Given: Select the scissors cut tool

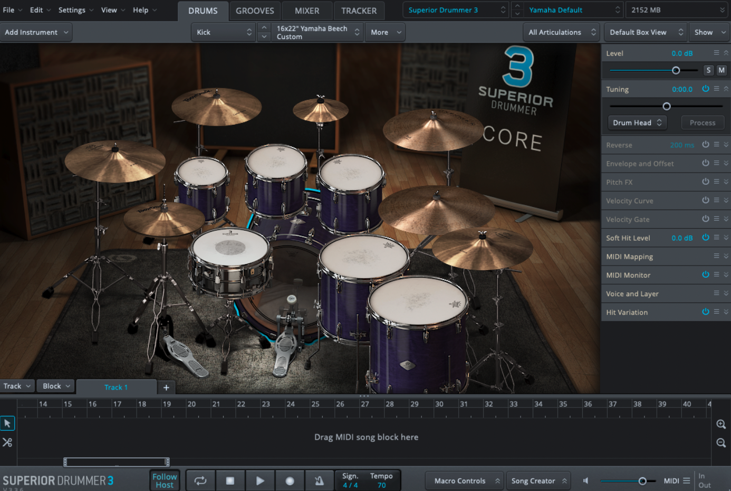Looking at the screenshot, I should (x=7, y=442).
